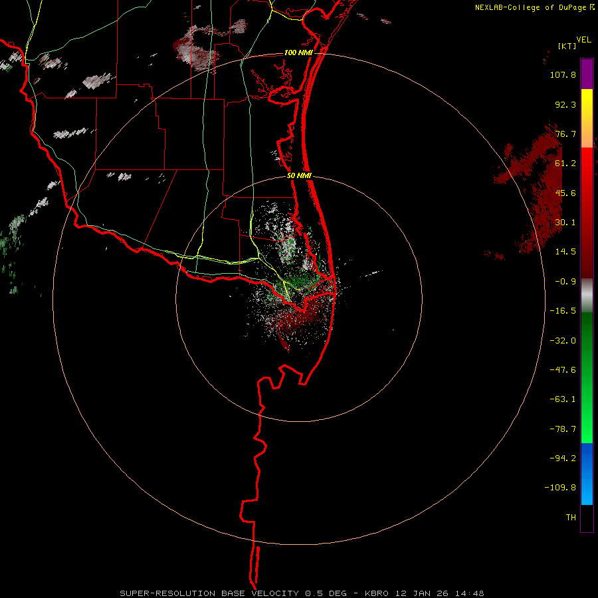
Task: Click the purple segment of the velocity color bar
Action: click(587, 74)
